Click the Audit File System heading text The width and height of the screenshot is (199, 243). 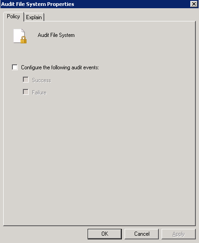coord(56,35)
